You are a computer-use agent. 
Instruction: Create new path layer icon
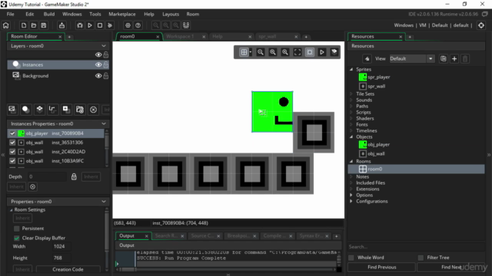click(52, 109)
